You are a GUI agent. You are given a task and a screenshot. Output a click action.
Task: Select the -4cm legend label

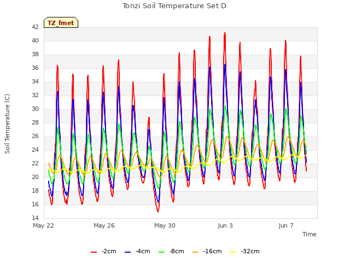tap(143, 251)
